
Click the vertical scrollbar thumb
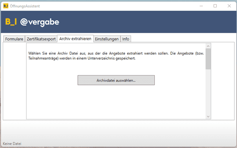point(208,59)
